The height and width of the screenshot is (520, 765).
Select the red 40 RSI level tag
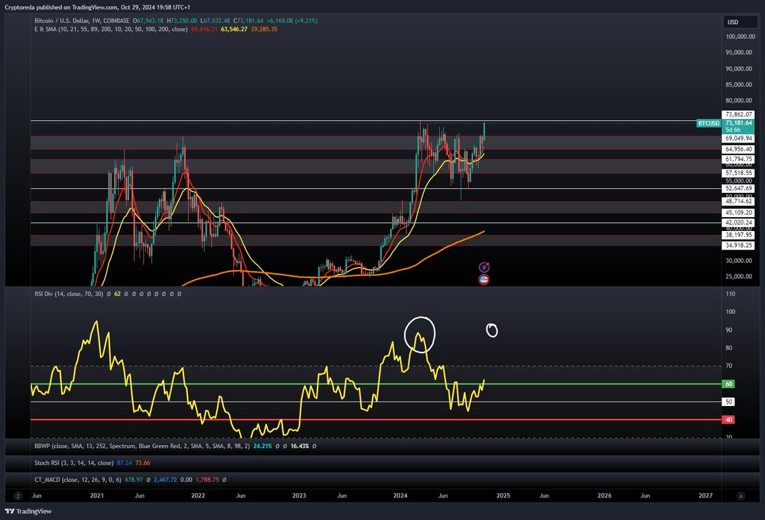click(x=729, y=420)
